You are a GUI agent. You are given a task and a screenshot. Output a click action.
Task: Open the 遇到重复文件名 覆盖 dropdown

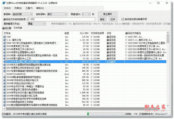point(37,24)
